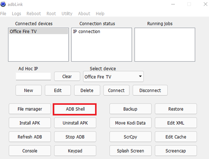
Task: Expand the Select device dropdown
Action: (113, 76)
